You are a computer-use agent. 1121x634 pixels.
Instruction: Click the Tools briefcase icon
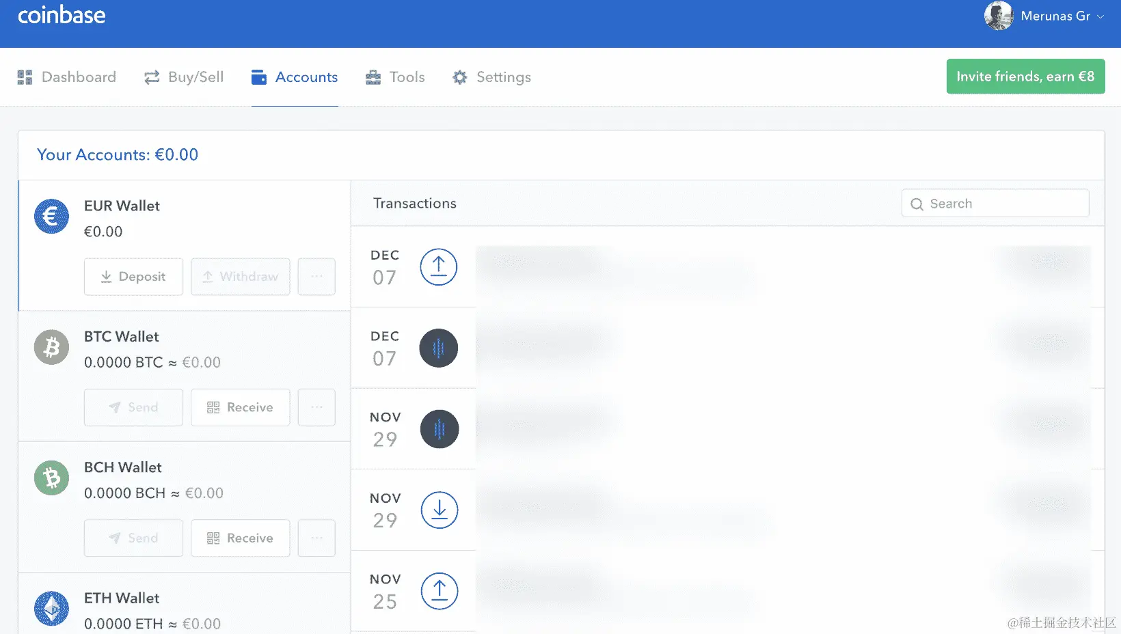[373, 77]
